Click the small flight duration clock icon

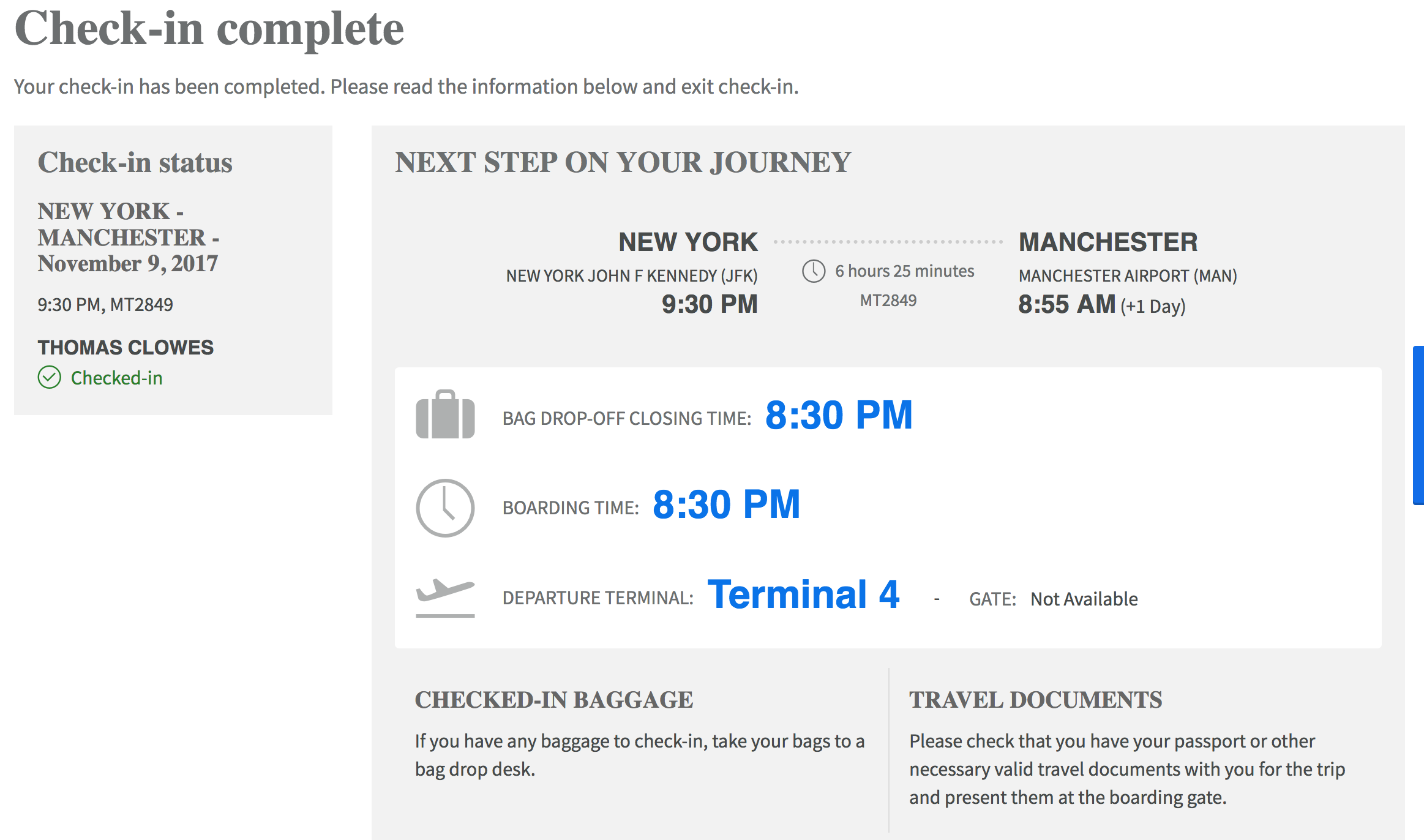[x=814, y=271]
